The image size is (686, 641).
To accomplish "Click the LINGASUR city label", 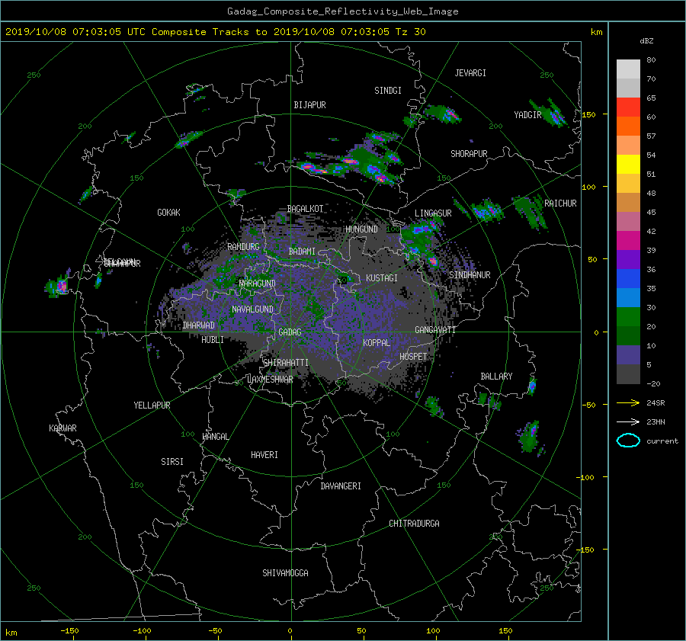I will click(433, 213).
